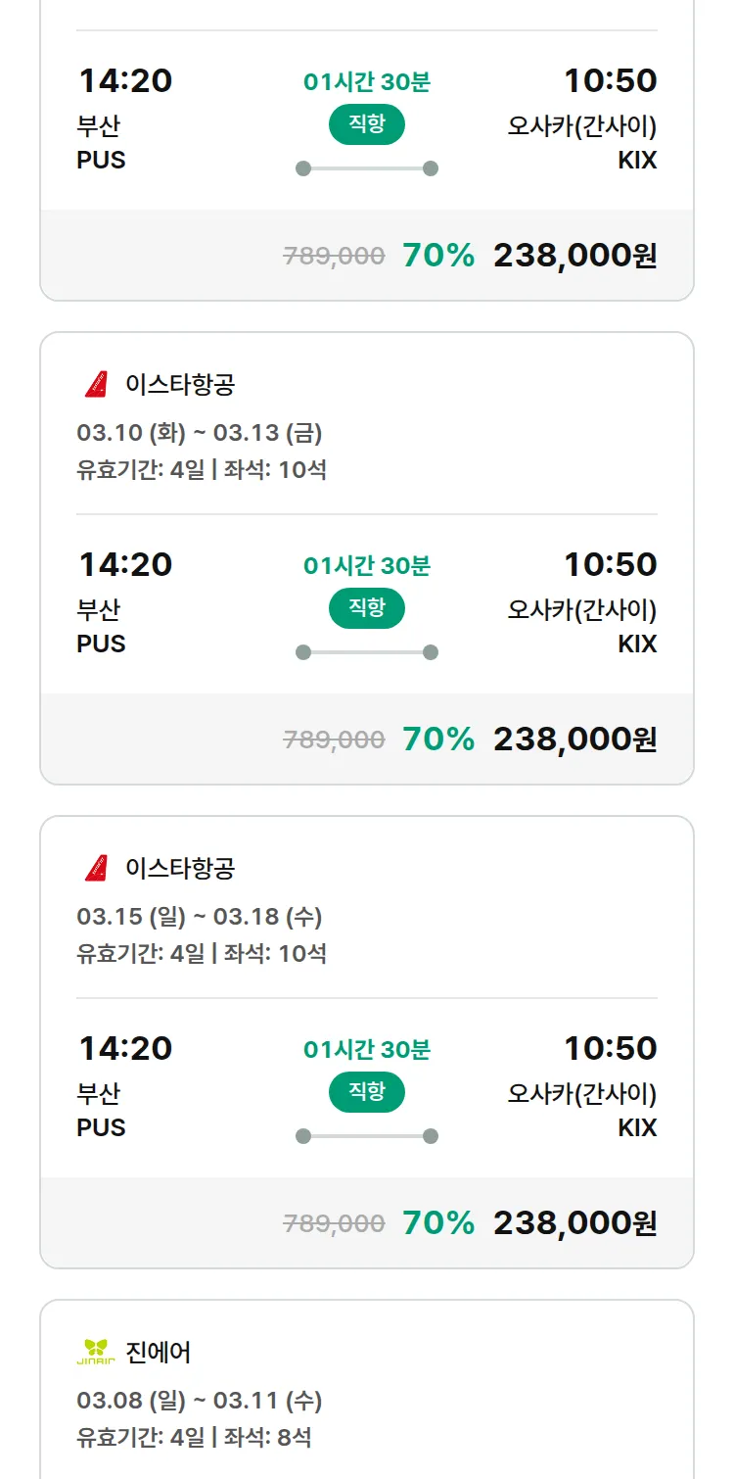Image resolution: width=734 pixels, height=1479 pixels.
Task: Select date range 03.15 (일) ~ 03.18 (수)
Action: [x=199, y=917]
